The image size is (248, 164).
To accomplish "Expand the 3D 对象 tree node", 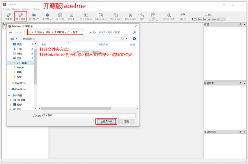I will (10, 100).
